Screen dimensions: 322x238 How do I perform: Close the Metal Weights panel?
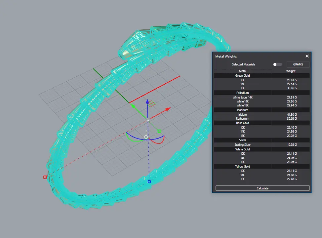pyautogui.click(x=307, y=57)
